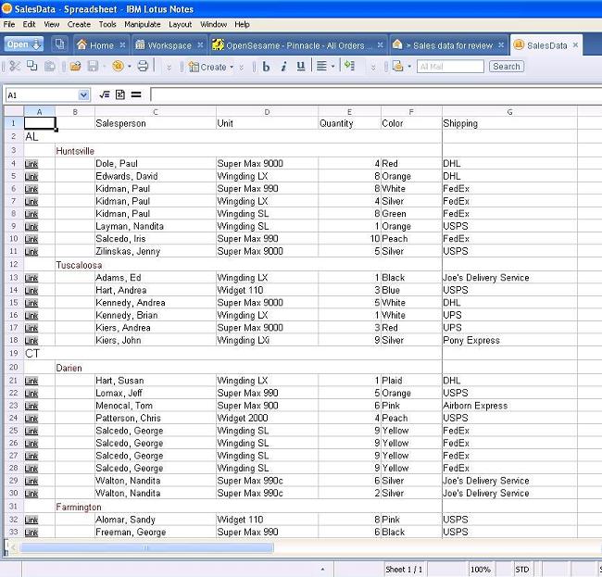Screen dimensions: 602x577
Task: Click the equals sign formula icon
Action: pyautogui.click(x=135, y=94)
